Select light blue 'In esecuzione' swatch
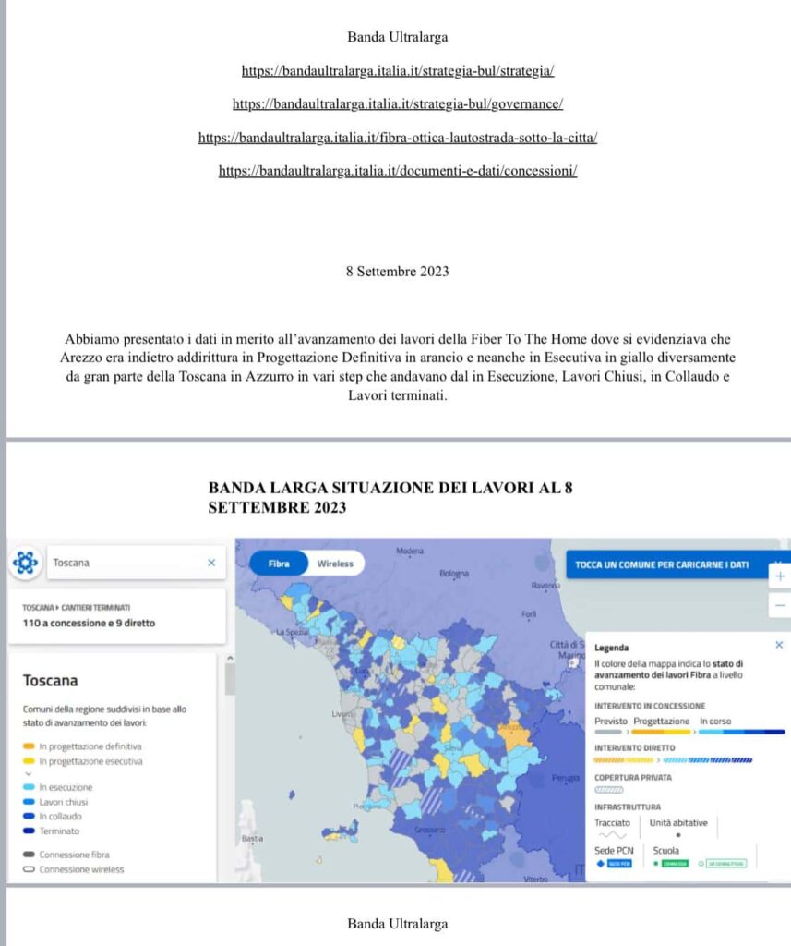This screenshot has height=946, width=791. pos(29,787)
